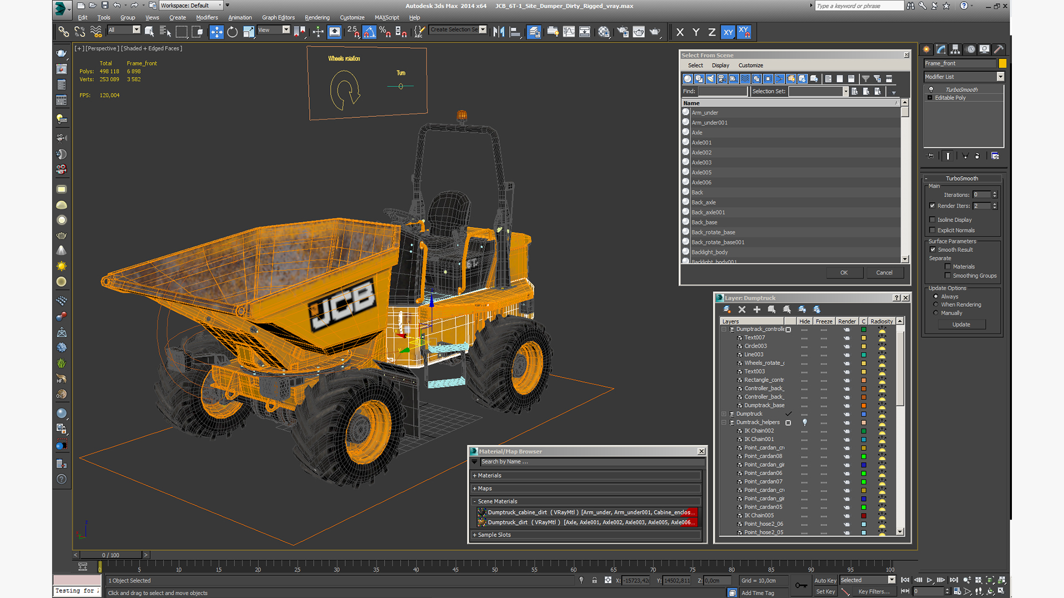1064x598 pixels.
Task: Restrict transform to Z axis
Action: tap(712, 32)
